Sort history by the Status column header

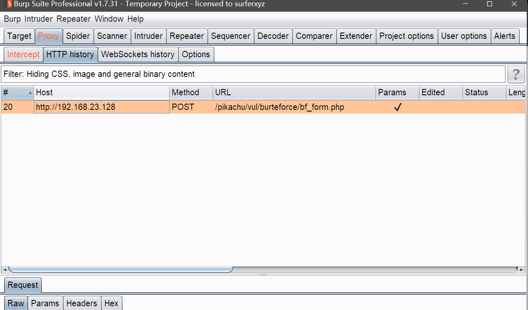click(476, 92)
